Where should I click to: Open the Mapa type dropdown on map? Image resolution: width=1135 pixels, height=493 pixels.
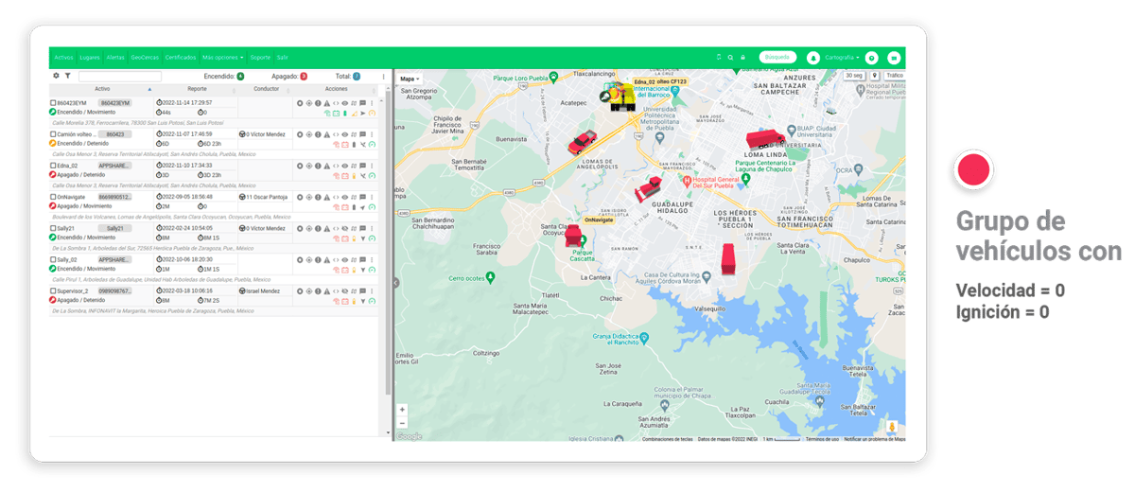pyautogui.click(x=410, y=79)
